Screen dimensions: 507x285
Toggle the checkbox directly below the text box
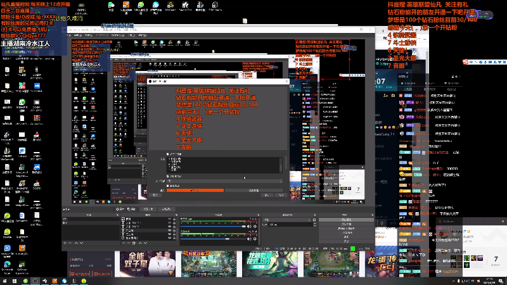pos(167,176)
